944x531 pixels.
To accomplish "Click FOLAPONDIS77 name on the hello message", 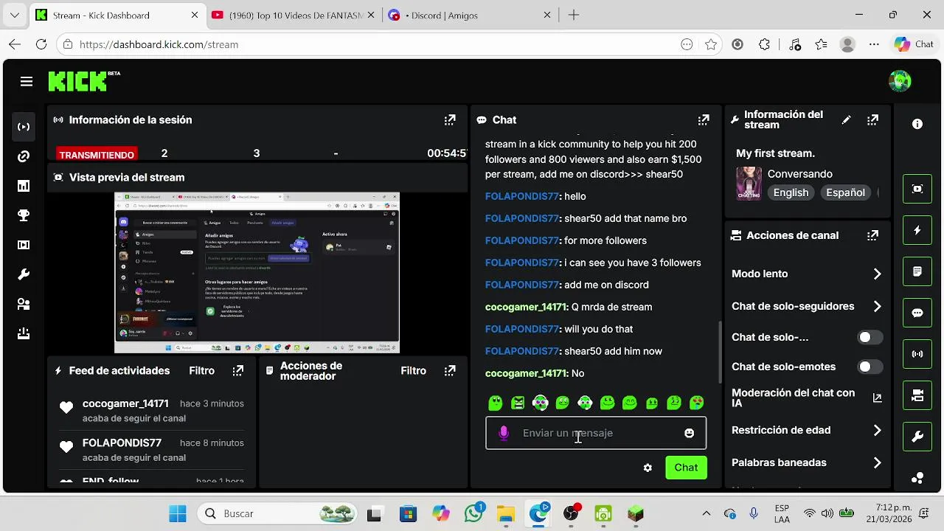I will [521, 196].
